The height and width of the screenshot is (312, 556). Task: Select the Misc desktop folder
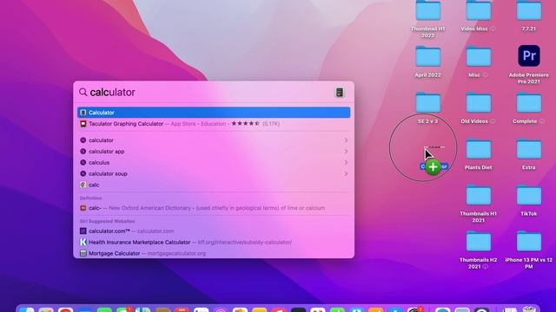pyautogui.click(x=478, y=62)
